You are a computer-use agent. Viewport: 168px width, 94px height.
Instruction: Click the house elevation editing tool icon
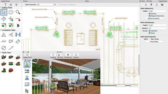click(x=18, y=25)
